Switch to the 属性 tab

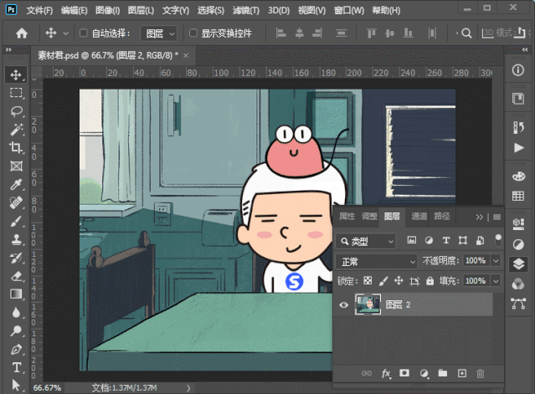tap(347, 216)
